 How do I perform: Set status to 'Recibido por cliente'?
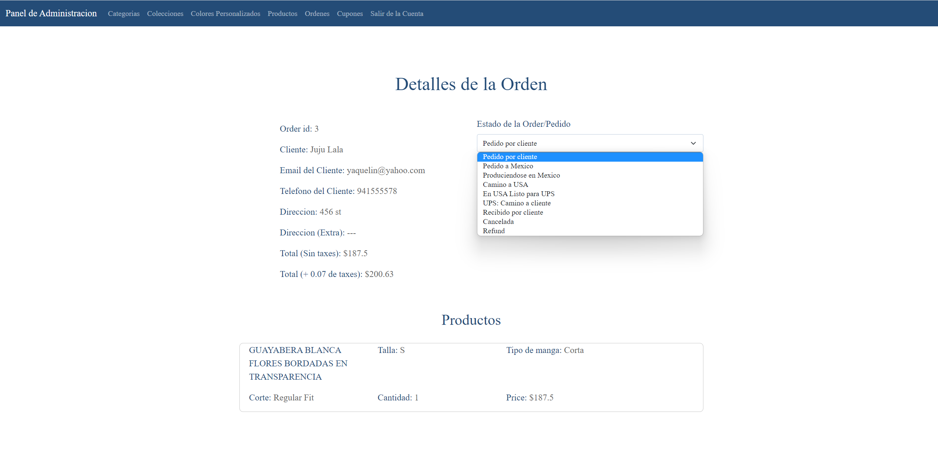[x=513, y=212]
